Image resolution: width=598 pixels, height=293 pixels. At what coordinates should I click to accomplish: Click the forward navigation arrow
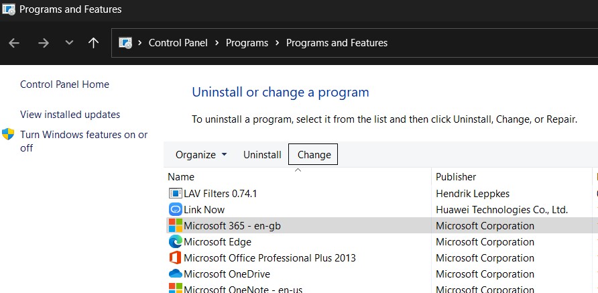point(44,43)
